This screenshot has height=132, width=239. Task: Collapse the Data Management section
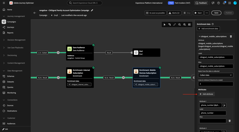click(x=4, y=71)
